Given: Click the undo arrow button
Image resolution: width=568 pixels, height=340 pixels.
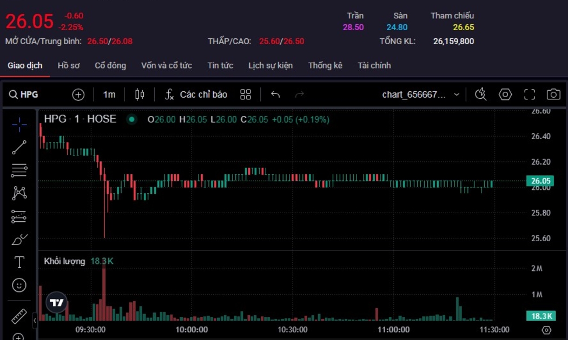Looking at the screenshot, I should 275,94.
